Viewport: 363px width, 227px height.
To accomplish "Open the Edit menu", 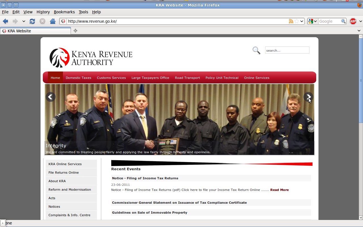I will click(16, 12).
